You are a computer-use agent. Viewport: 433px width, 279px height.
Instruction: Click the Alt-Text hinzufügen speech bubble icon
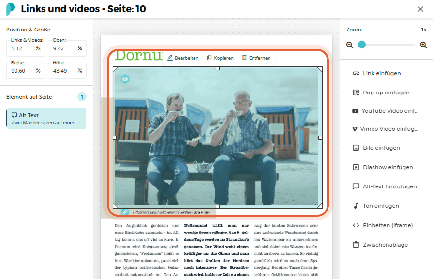pyautogui.click(x=356, y=186)
